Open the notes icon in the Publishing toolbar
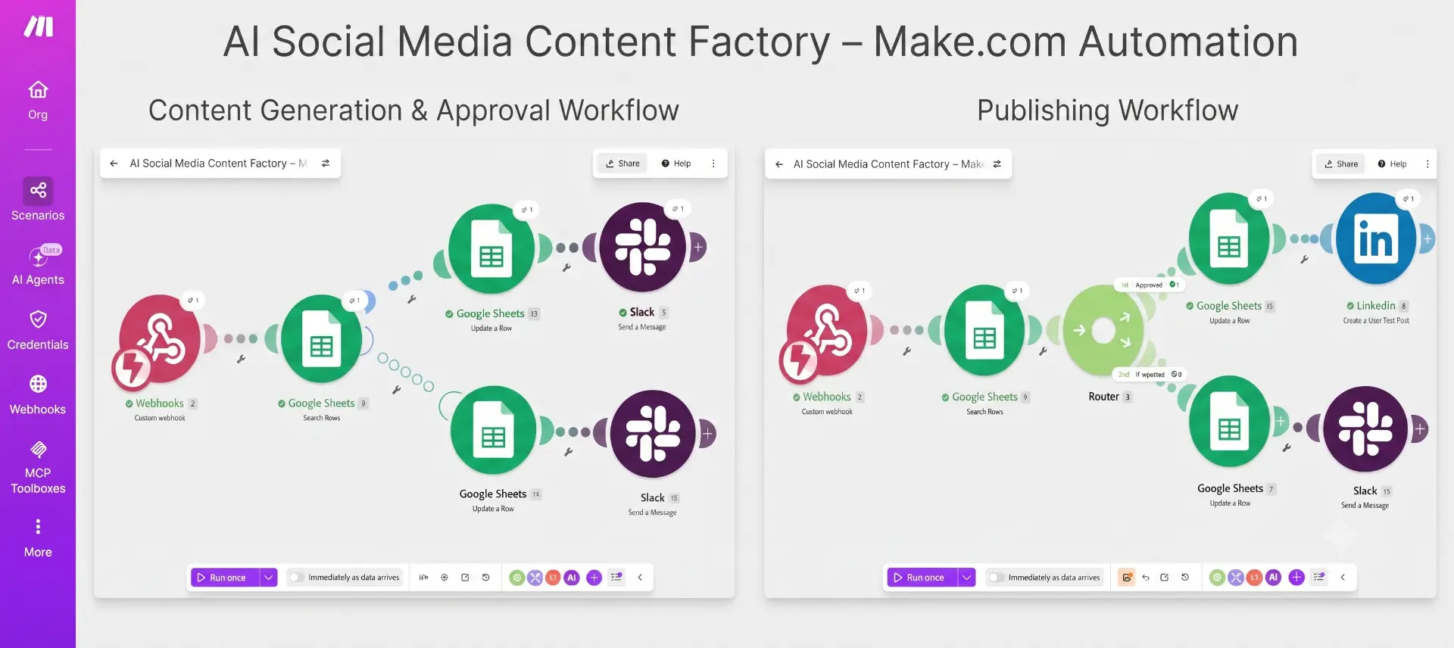 1165,578
